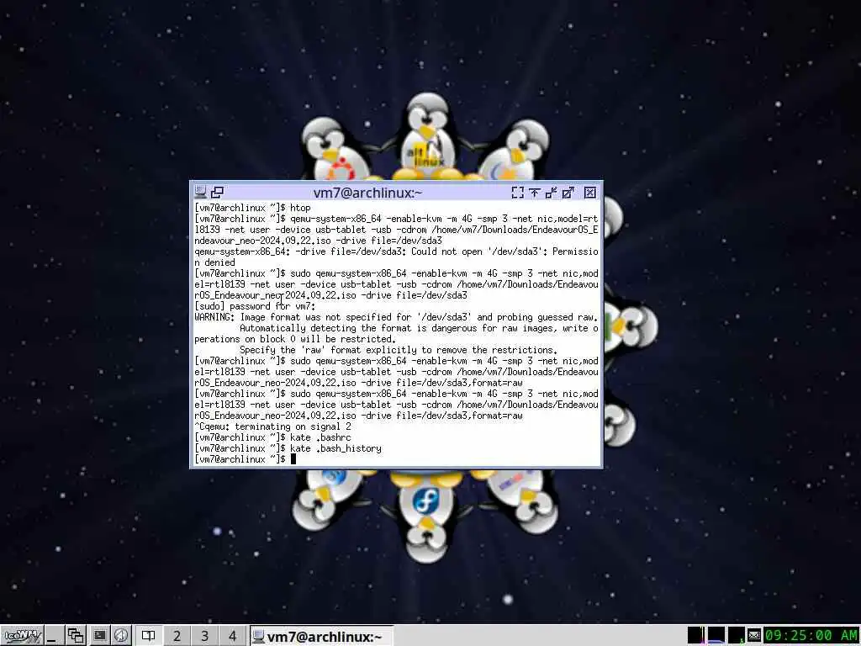
Task: Toggle fullscreen on the terminal window
Action: coord(517,193)
